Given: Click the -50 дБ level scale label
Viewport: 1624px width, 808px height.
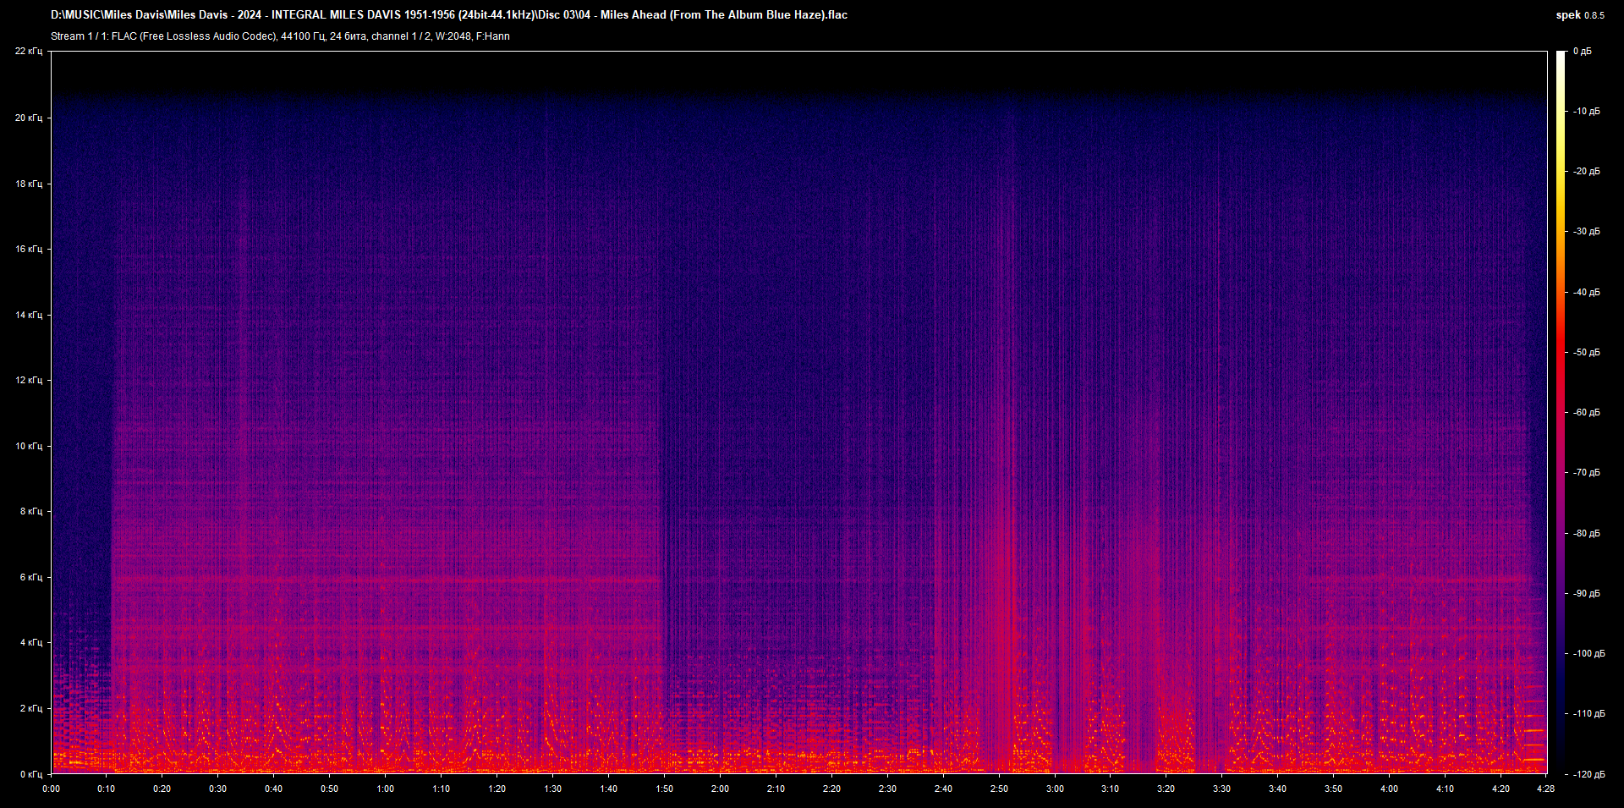Looking at the screenshot, I should coord(1587,353).
